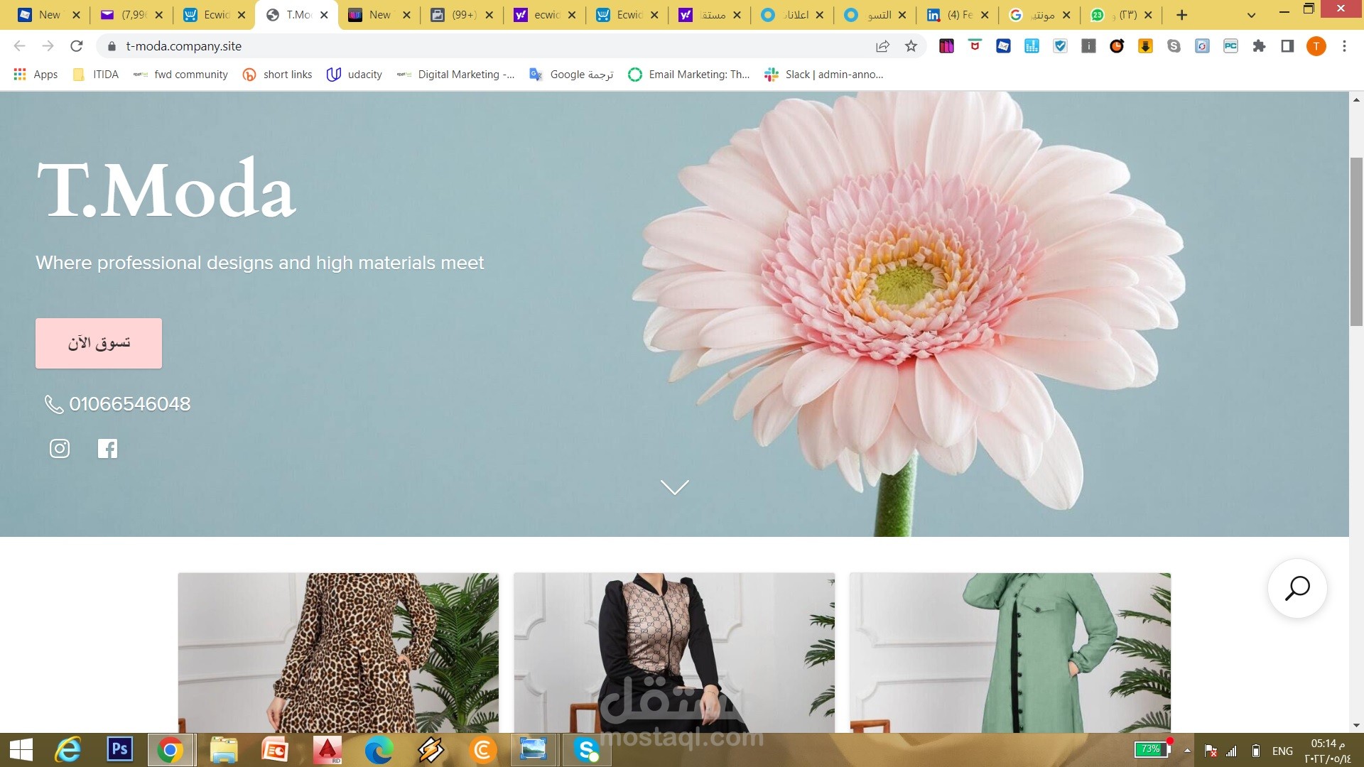Toggle the browser side panel
The image size is (1364, 767).
coord(1287,46)
